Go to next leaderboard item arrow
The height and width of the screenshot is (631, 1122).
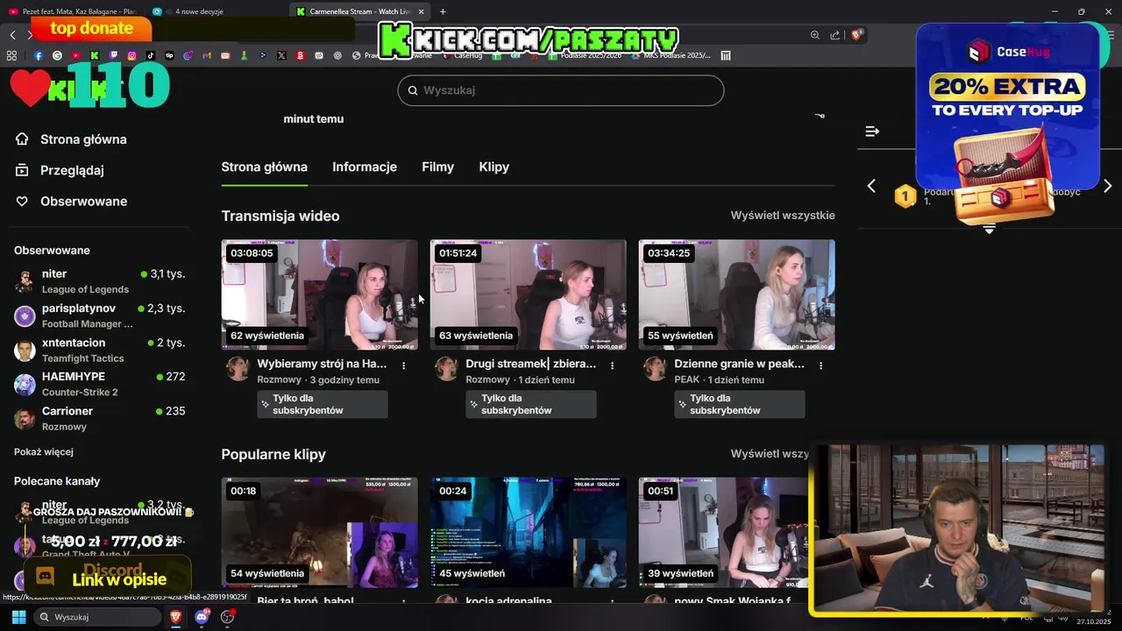point(1107,186)
